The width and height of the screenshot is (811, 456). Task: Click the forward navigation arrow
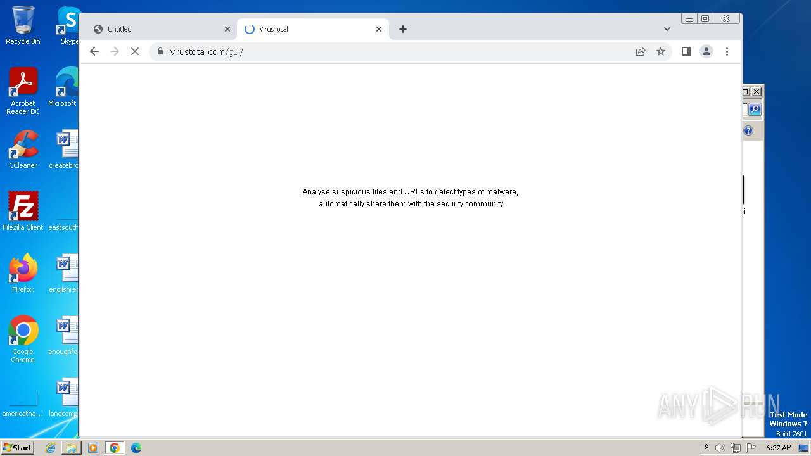[x=115, y=51]
